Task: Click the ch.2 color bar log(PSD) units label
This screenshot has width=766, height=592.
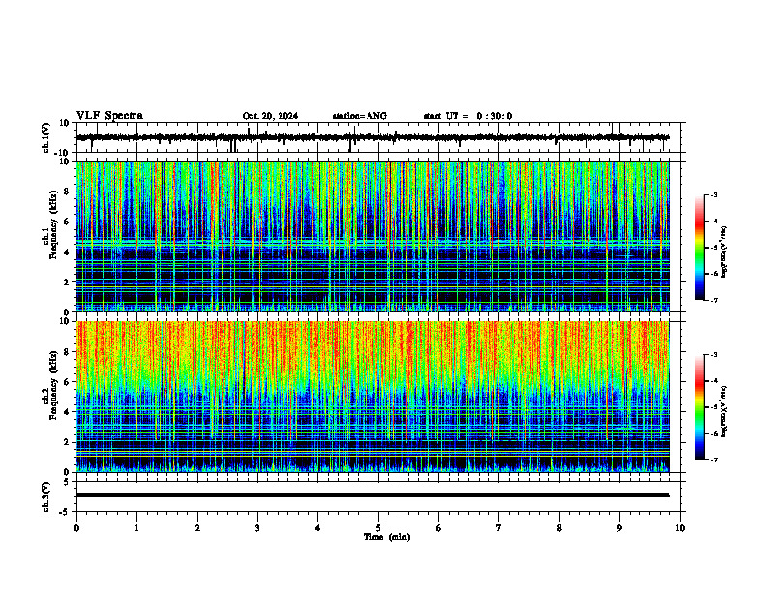Action: pyautogui.click(x=724, y=411)
